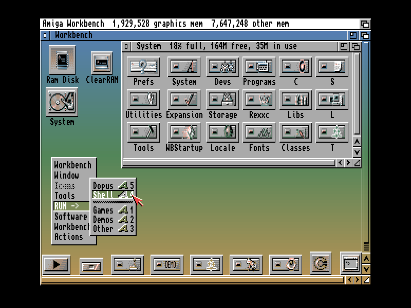Click the Workbench window zoom gadget
Viewport: 411px width, 308px height.
(353, 35)
